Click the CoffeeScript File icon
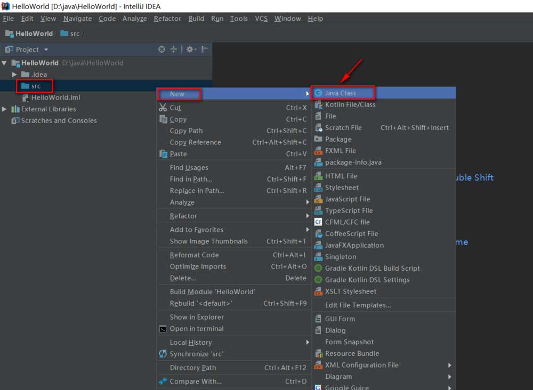 pyautogui.click(x=318, y=234)
